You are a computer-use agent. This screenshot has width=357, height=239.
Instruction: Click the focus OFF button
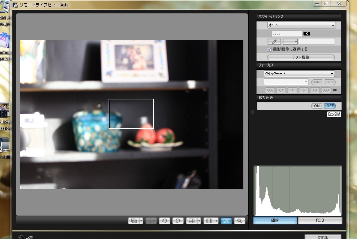click(x=330, y=82)
